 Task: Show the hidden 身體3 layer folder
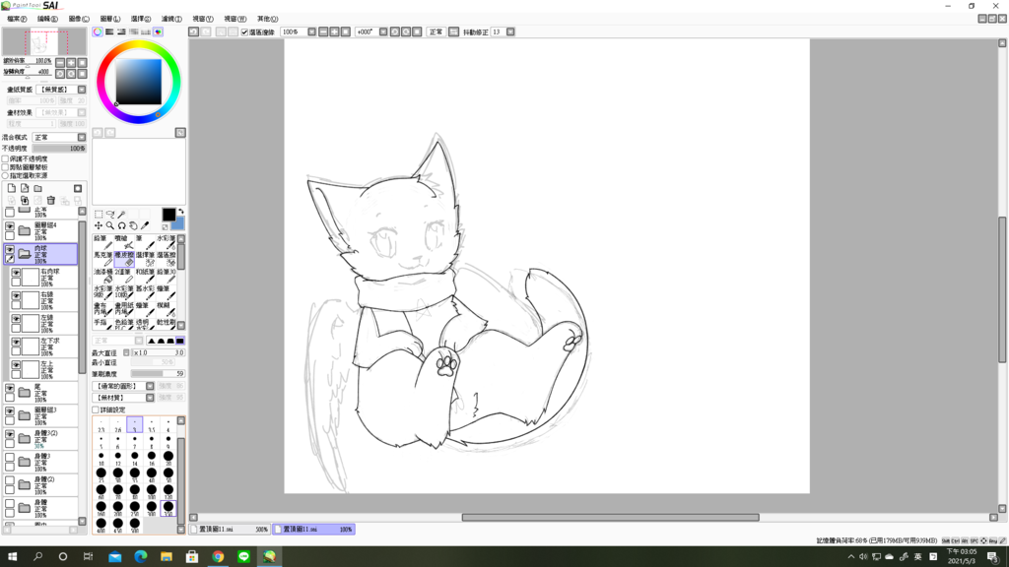[10, 459]
